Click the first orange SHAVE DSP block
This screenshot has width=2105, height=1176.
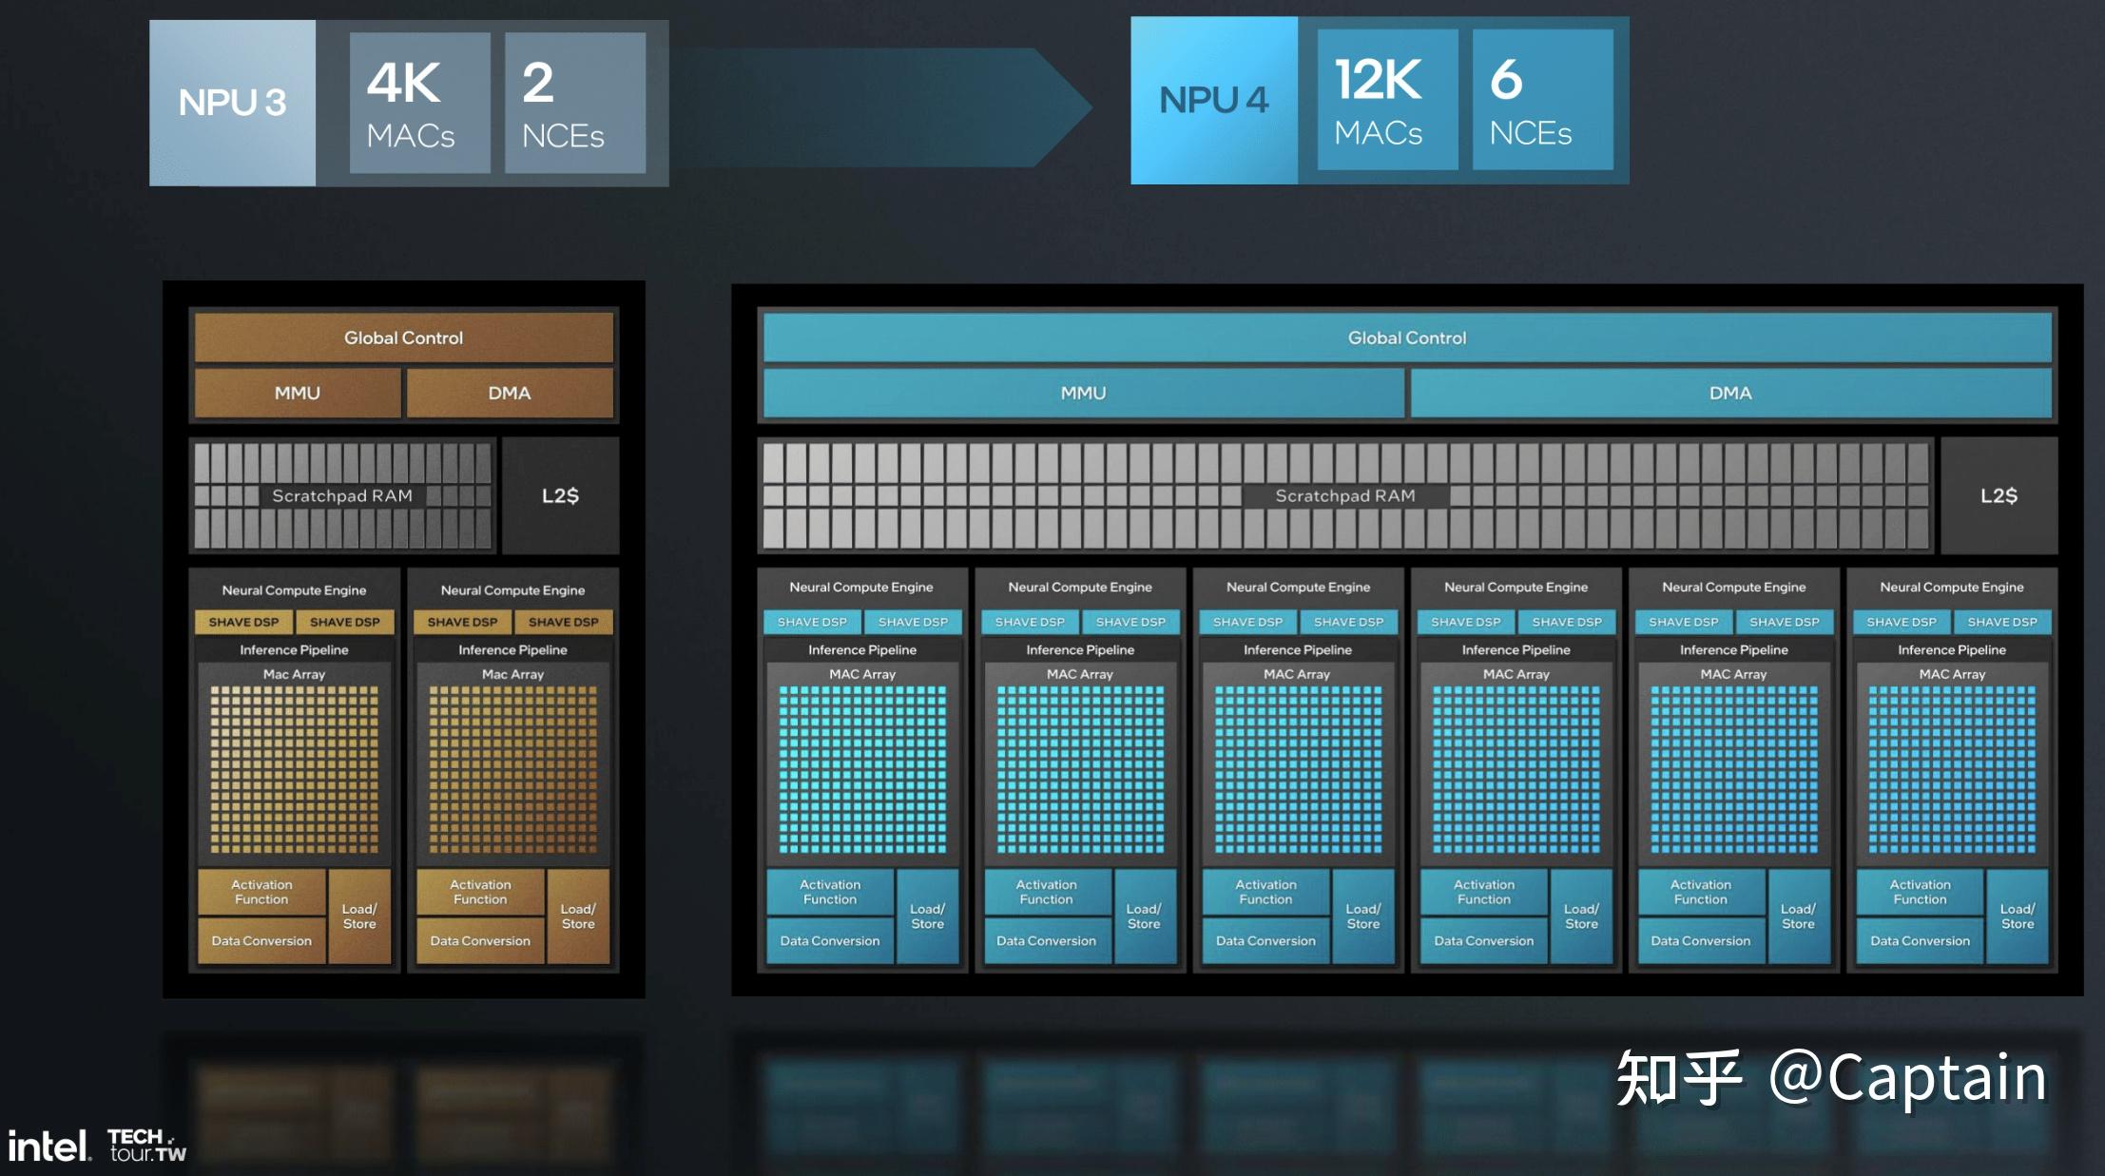(243, 622)
